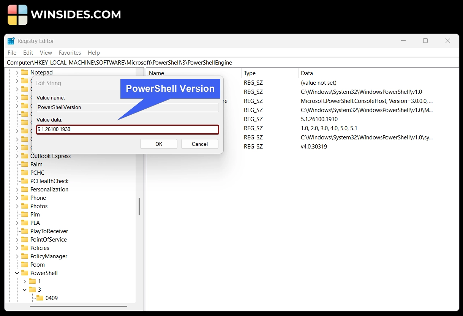The height and width of the screenshot is (316, 463).
Task: Collapse the subkey 3 chevron
Action: (25, 290)
